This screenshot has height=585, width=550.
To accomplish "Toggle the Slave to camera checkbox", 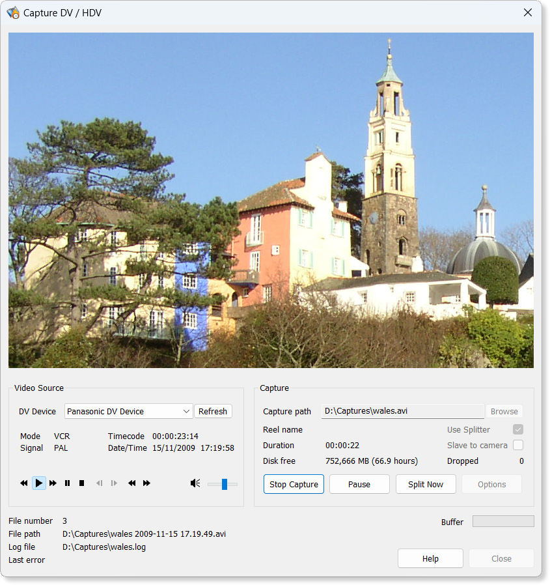I will [518, 445].
